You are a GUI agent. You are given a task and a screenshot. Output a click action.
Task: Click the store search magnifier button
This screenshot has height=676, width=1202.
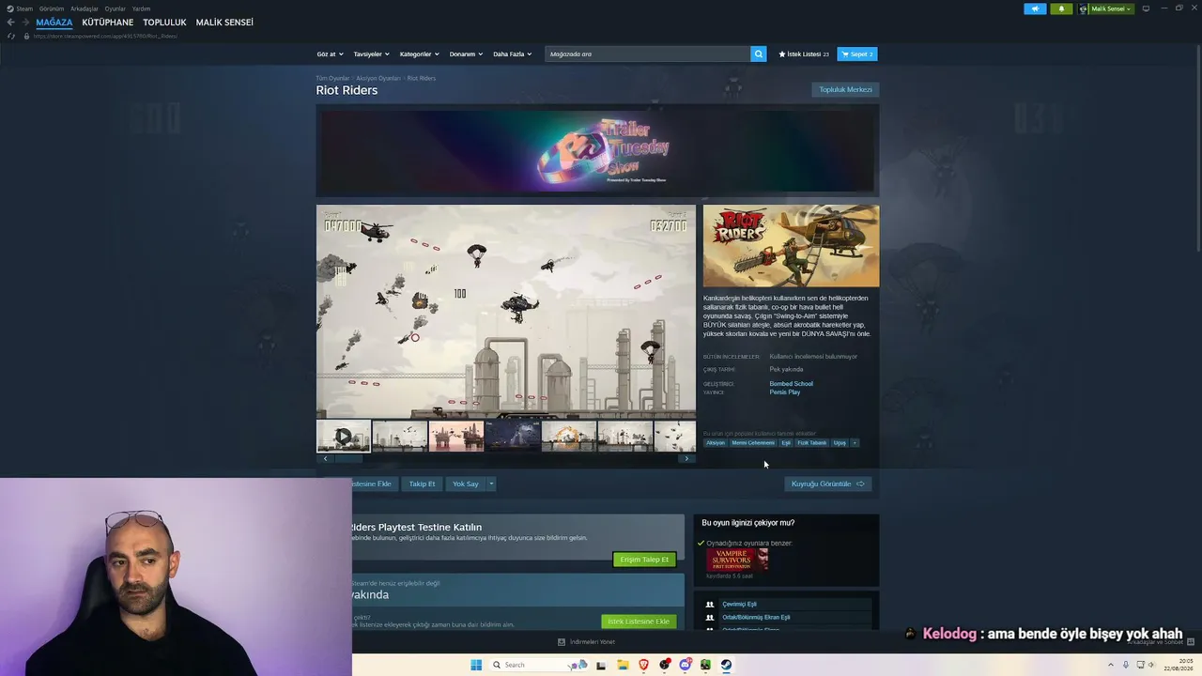tap(758, 54)
